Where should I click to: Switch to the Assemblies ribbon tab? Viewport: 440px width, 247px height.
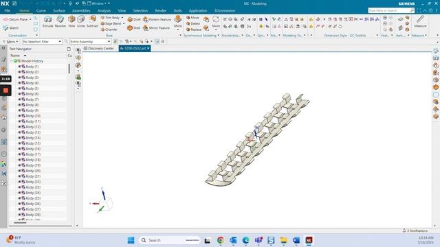tap(81, 11)
